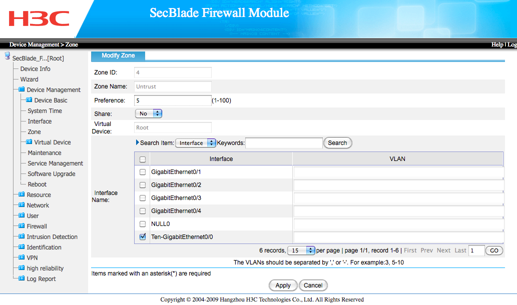Click the H3C logo
This screenshot has width=517, height=305.
39,18
